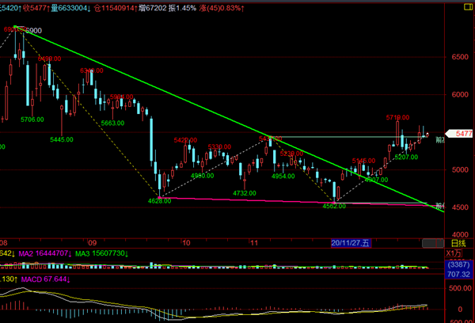
Task: Click the 500.00 MACD axis label
Action: pos(461,288)
